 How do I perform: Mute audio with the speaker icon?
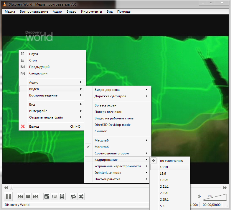199,196
